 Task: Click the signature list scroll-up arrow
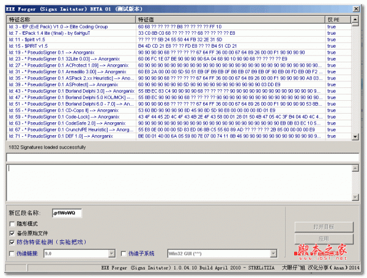click(355, 20)
